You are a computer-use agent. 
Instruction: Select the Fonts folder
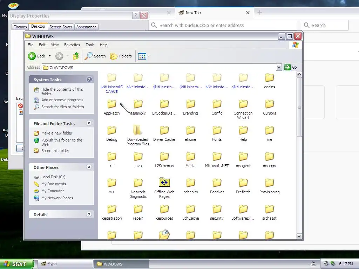tap(217, 133)
